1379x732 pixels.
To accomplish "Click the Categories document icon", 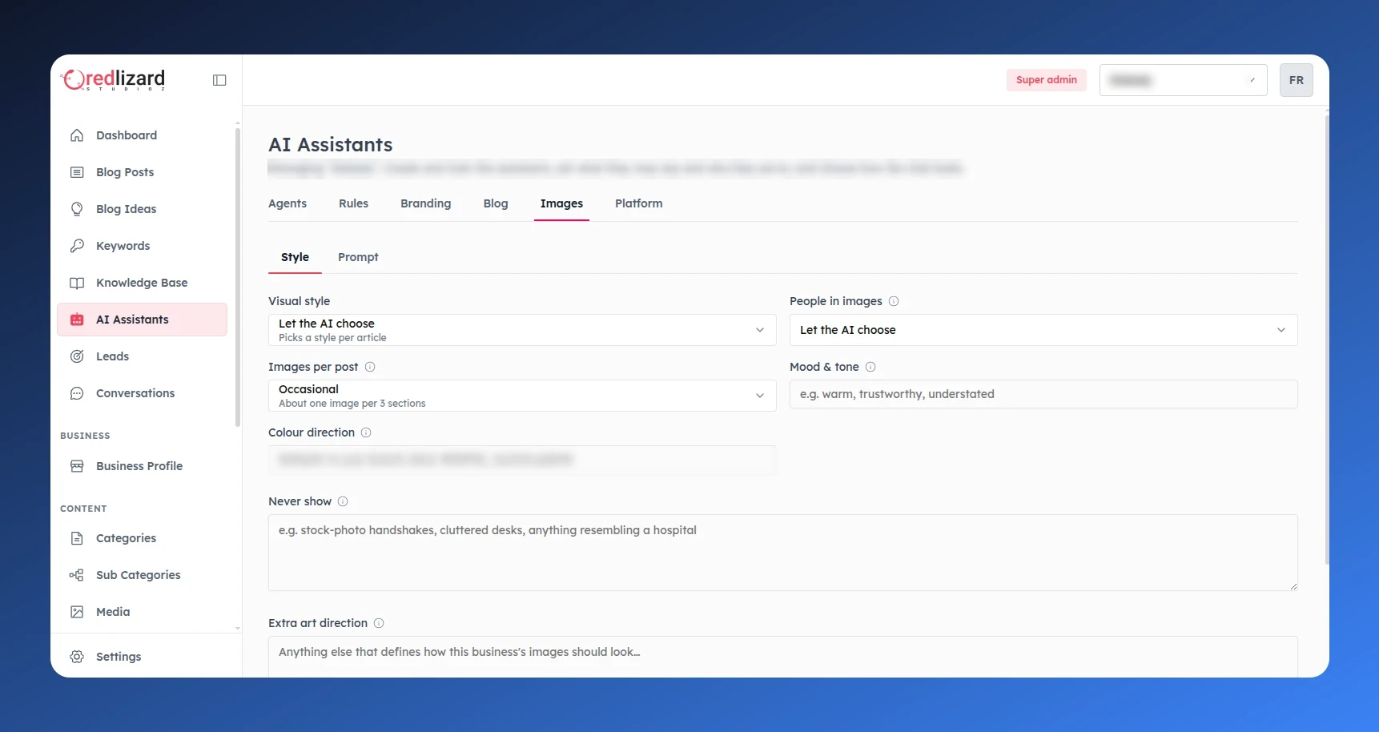I will (x=77, y=538).
